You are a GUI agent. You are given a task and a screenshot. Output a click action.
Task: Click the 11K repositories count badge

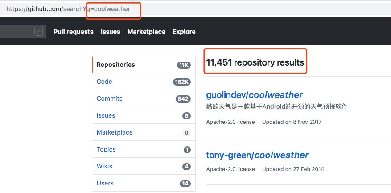[184, 65]
